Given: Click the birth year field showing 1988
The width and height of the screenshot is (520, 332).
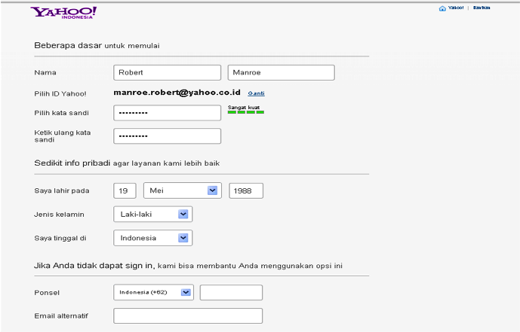Looking at the screenshot, I should (x=246, y=190).
